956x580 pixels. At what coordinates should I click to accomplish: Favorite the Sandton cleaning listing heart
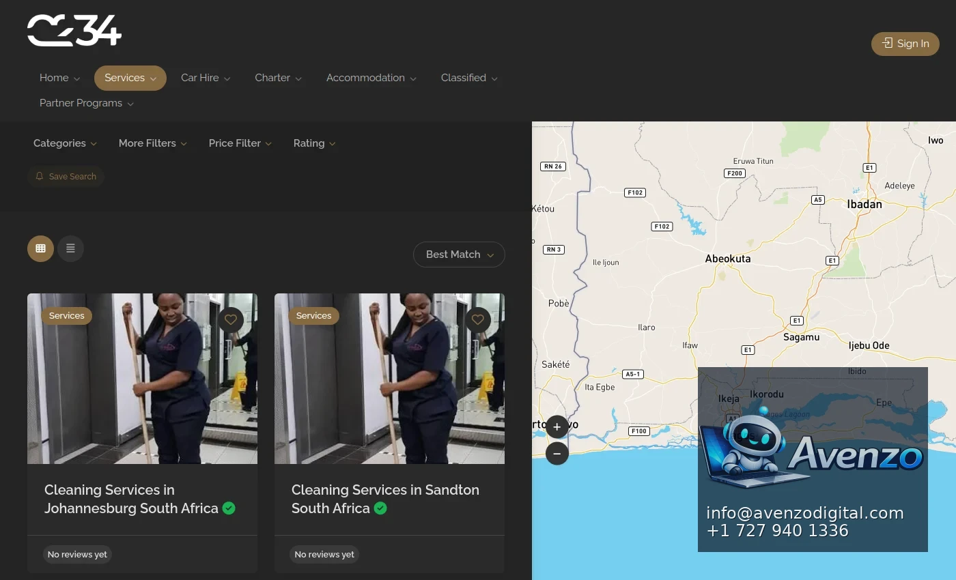pos(478,319)
